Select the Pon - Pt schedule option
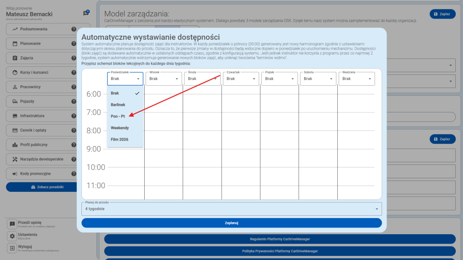463x260 pixels. point(118,116)
